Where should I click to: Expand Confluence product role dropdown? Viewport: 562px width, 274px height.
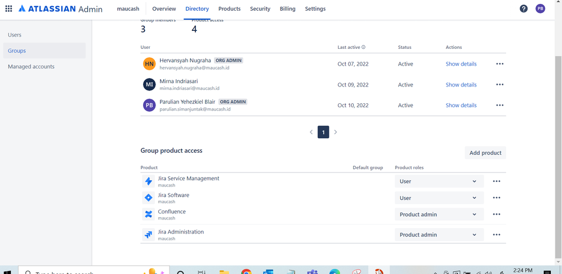439,214
